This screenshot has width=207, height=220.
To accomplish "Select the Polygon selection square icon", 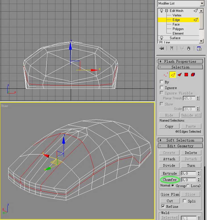I will (186, 75).
